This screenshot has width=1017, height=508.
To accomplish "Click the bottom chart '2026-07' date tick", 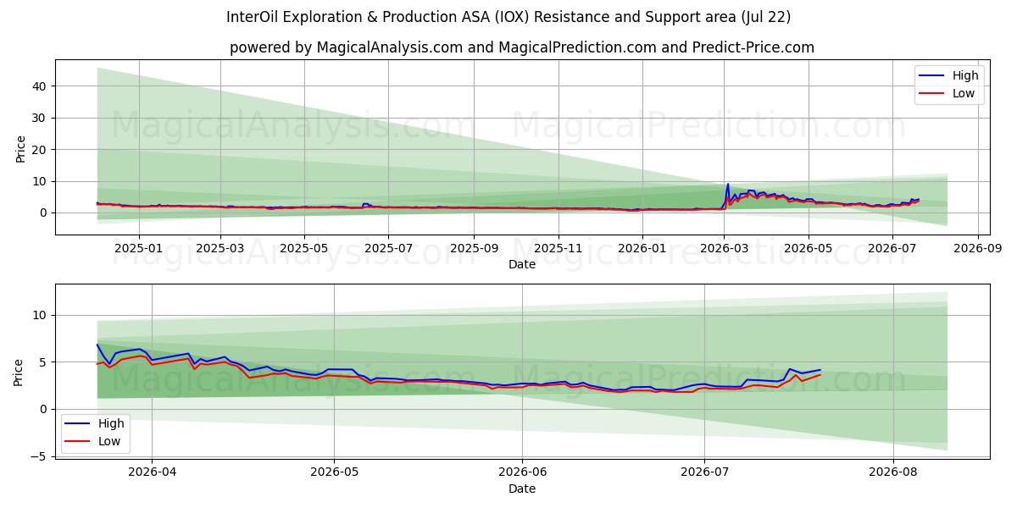I will tap(704, 472).
